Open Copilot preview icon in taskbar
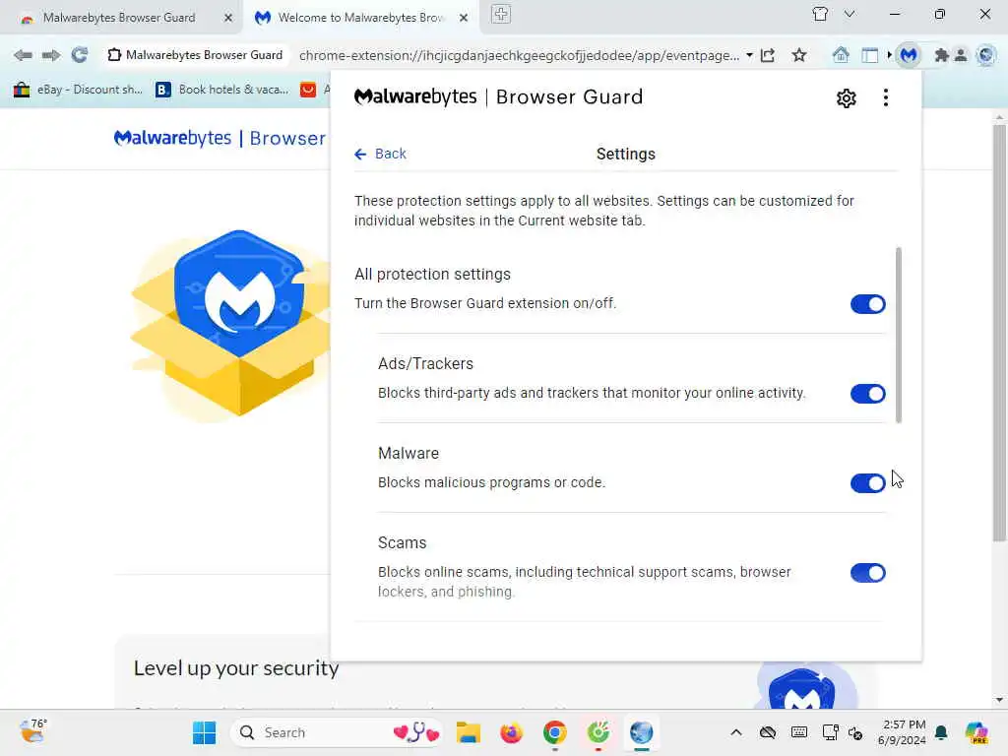 pyautogui.click(x=976, y=732)
